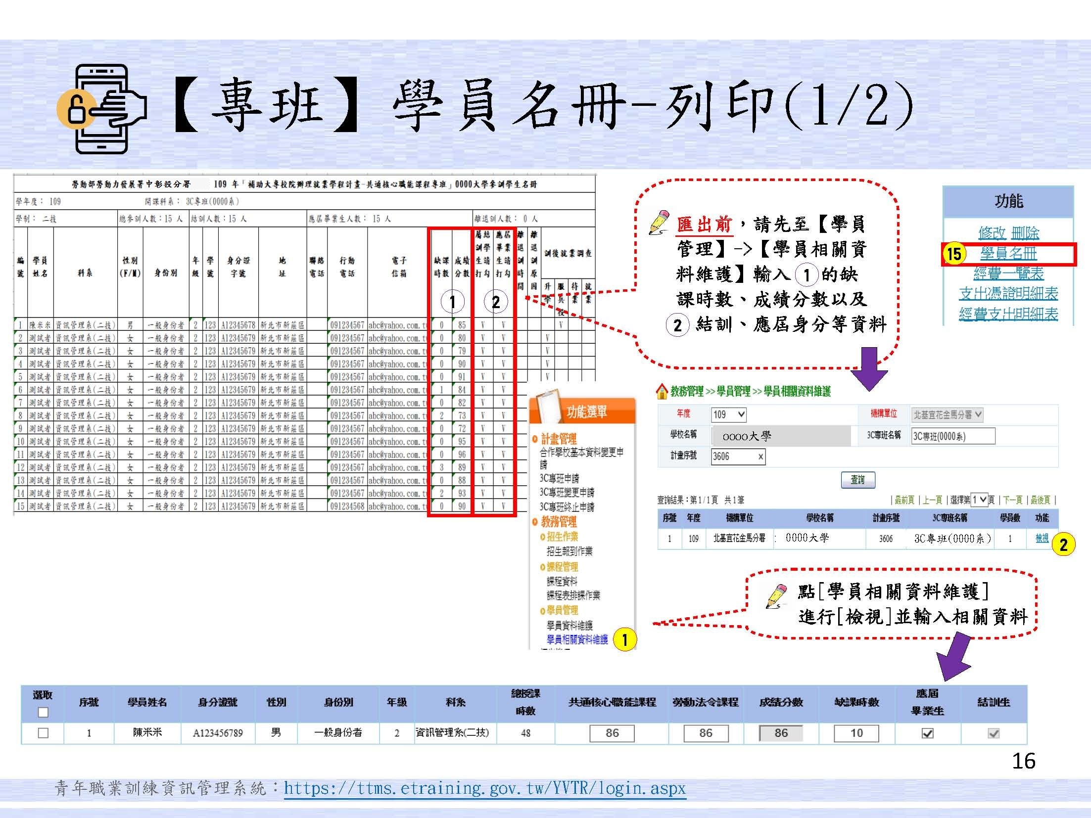The height and width of the screenshot is (818, 1091).
Task: Click the smartphone lock icon in the title
Action: [102, 109]
